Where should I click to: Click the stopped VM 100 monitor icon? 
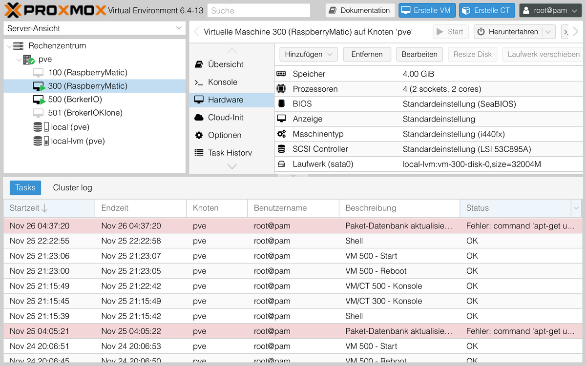(x=38, y=73)
